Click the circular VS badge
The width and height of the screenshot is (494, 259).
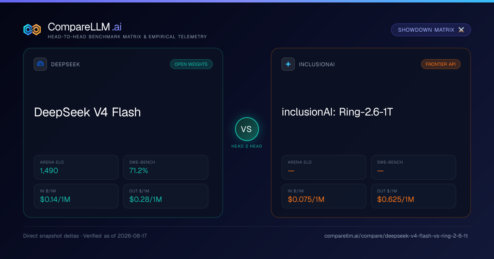(x=247, y=129)
